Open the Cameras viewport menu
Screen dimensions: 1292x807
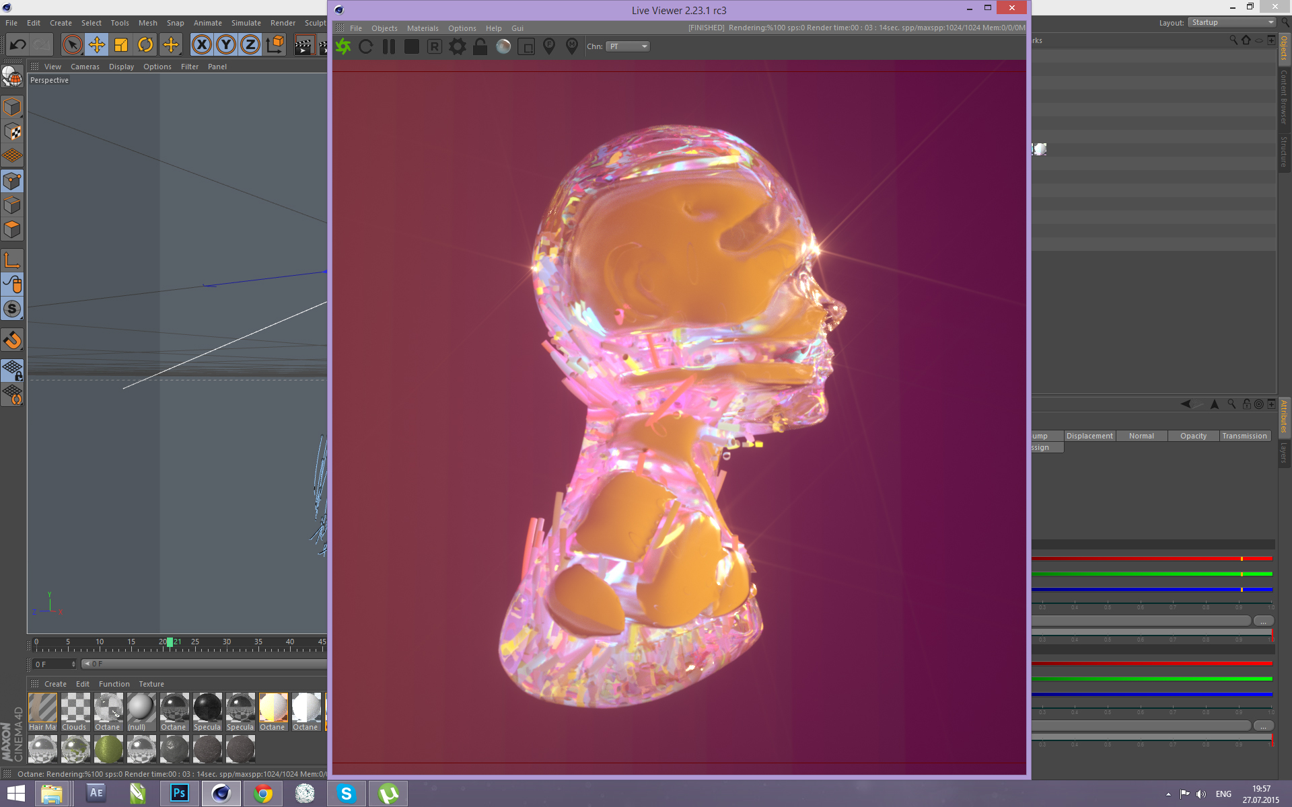[85, 67]
